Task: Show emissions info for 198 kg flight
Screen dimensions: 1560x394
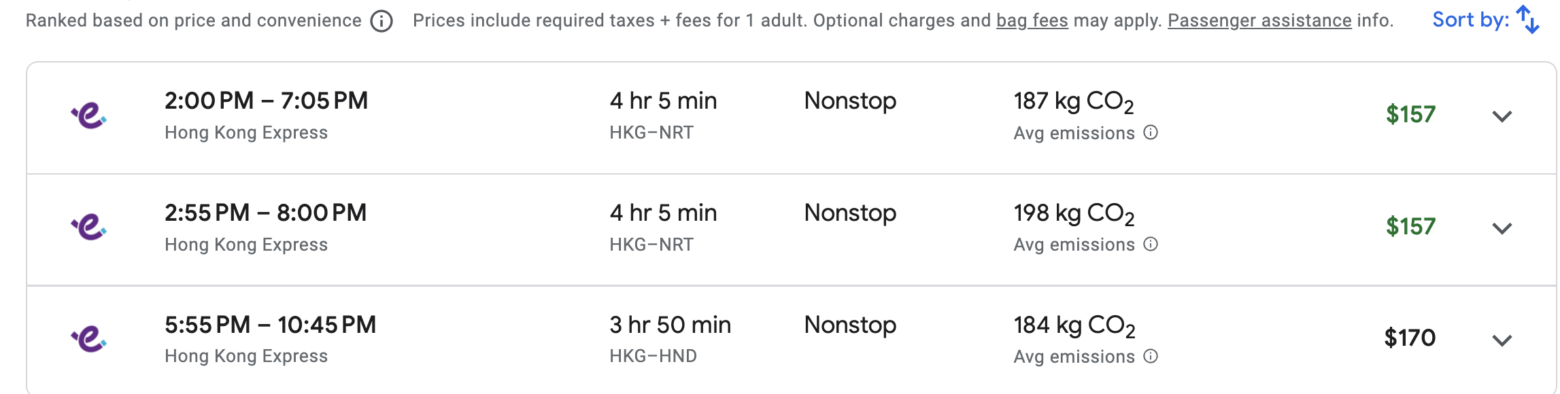Action: (x=1151, y=245)
